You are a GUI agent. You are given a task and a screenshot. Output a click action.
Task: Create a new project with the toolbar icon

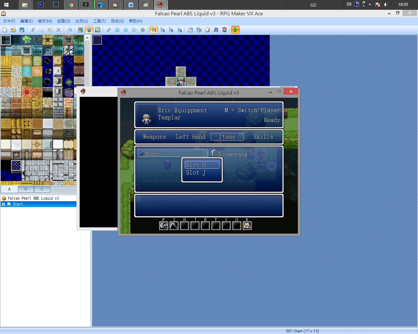(5, 30)
